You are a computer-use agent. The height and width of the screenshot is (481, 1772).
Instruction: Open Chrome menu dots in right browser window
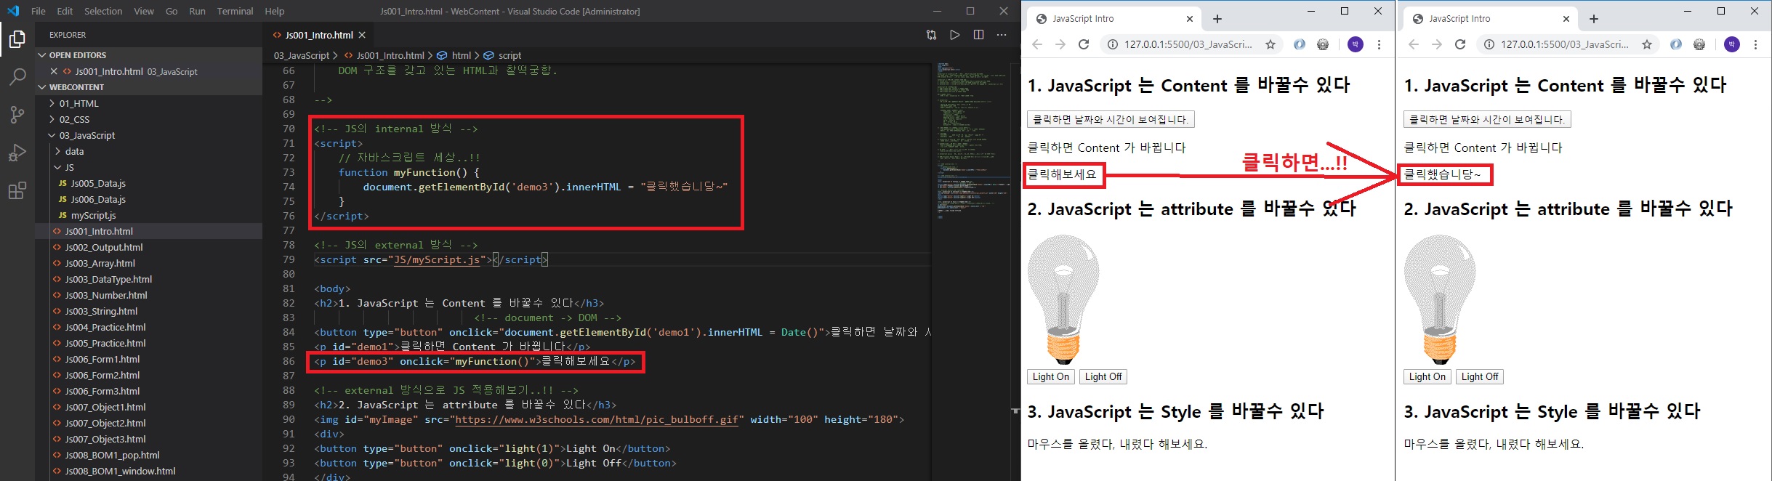click(x=1756, y=44)
